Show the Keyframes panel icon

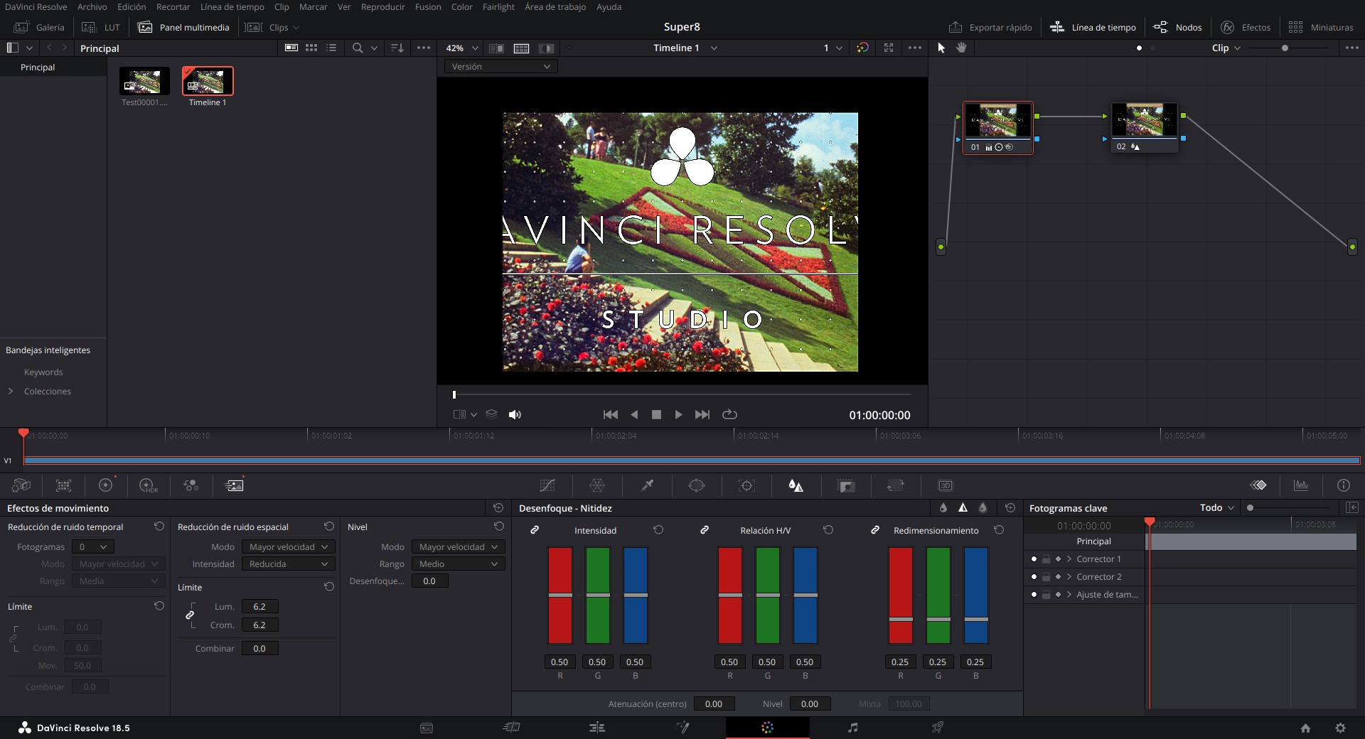[x=1258, y=485]
